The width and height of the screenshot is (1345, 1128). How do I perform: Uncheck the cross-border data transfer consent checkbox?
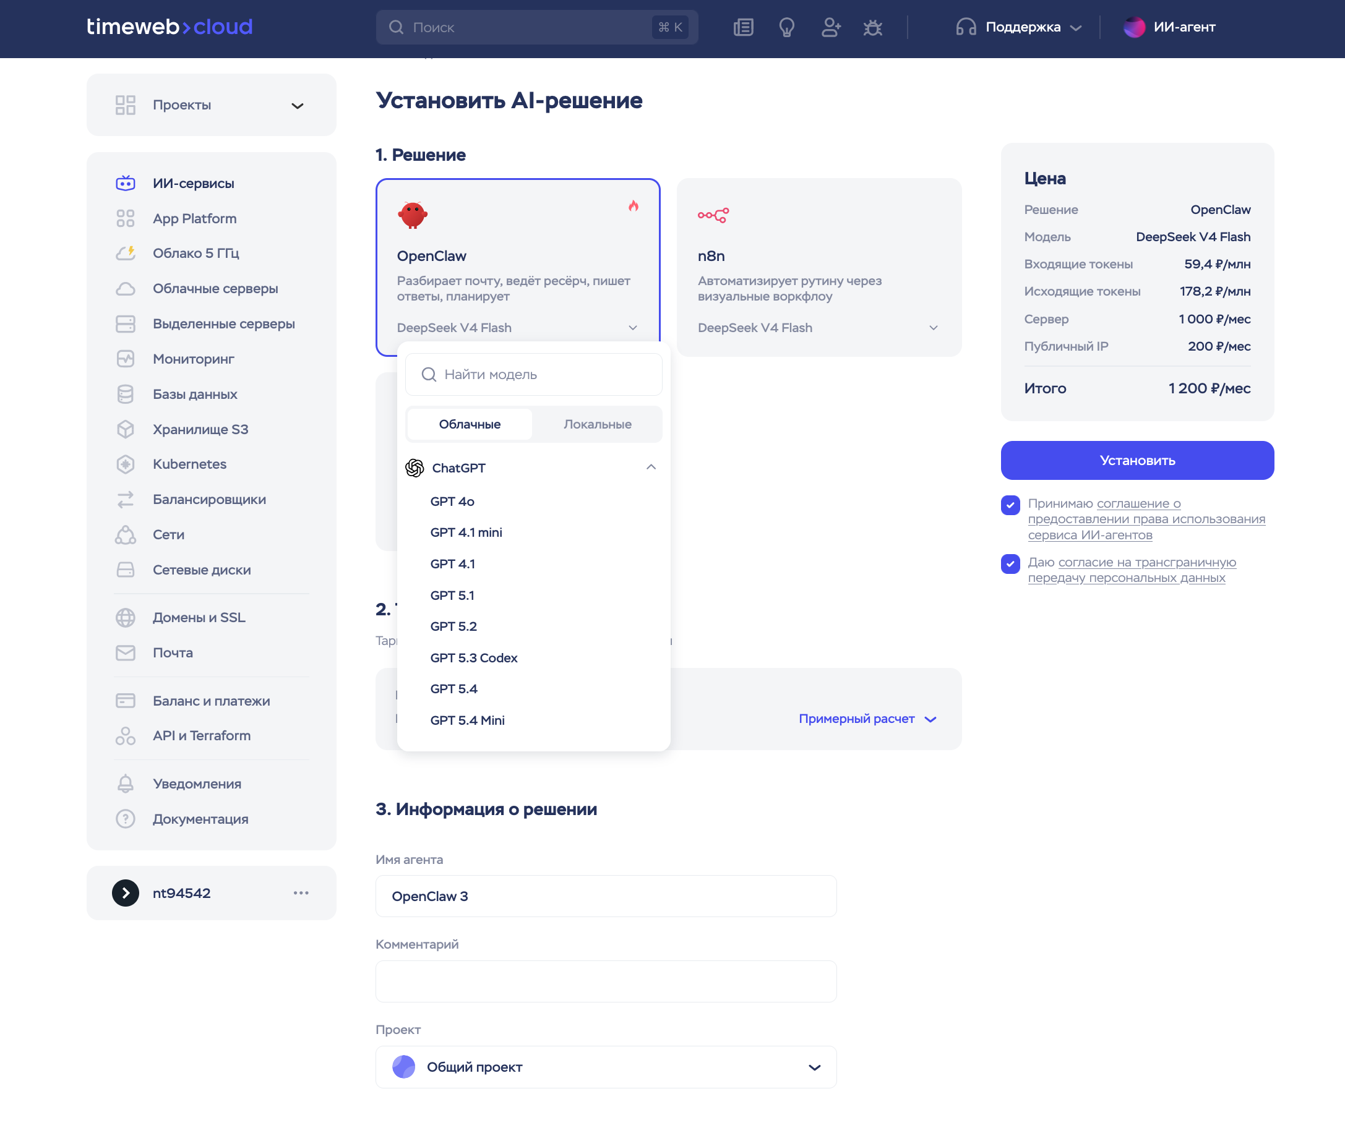(1010, 563)
